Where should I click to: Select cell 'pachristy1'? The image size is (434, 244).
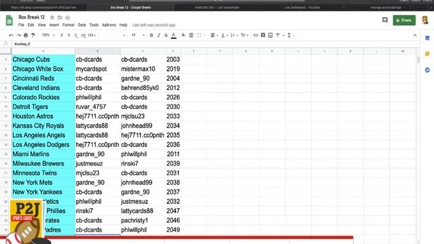click(142, 220)
